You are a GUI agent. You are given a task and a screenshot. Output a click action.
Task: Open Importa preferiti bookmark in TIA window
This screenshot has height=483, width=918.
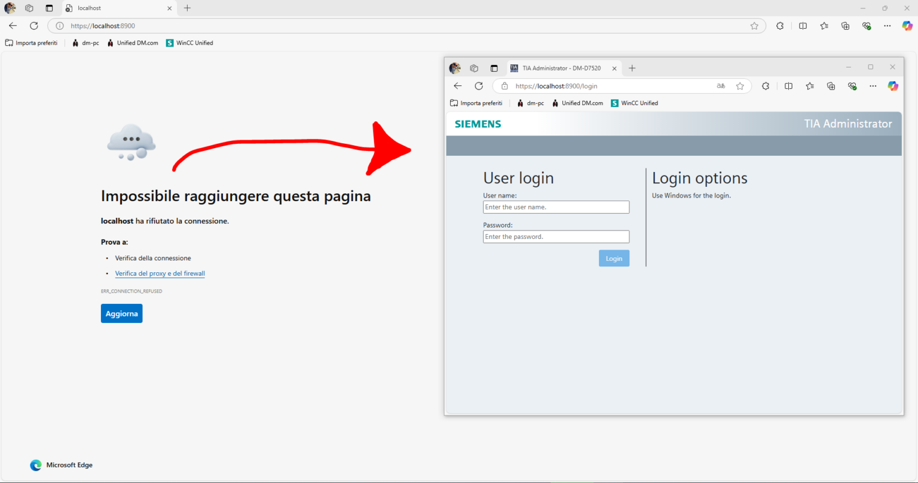pyautogui.click(x=476, y=103)
